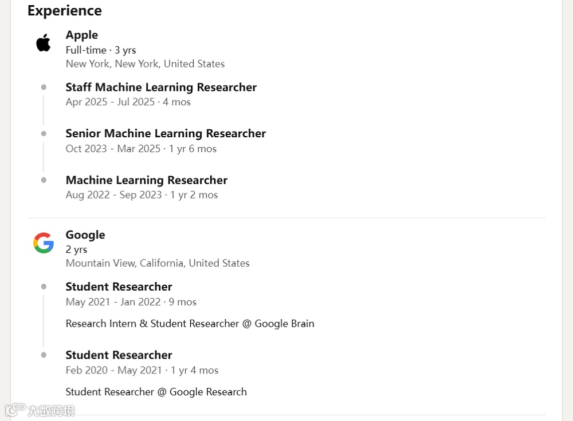Viewport: 573px width, 421px height.
Task: Click the Mountain View, California location text
Action: 158,263
